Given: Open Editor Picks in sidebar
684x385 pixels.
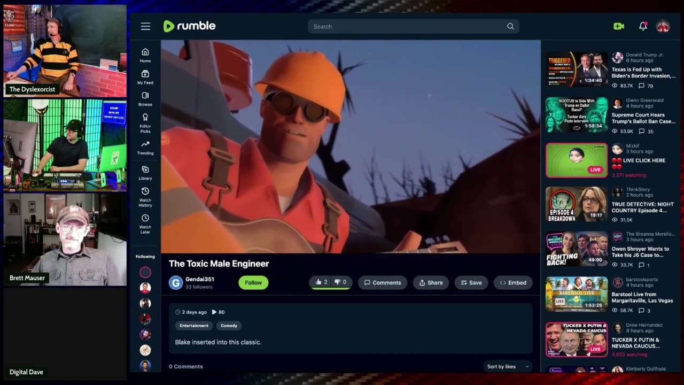Looking at the screenshot, I should 145,122.
